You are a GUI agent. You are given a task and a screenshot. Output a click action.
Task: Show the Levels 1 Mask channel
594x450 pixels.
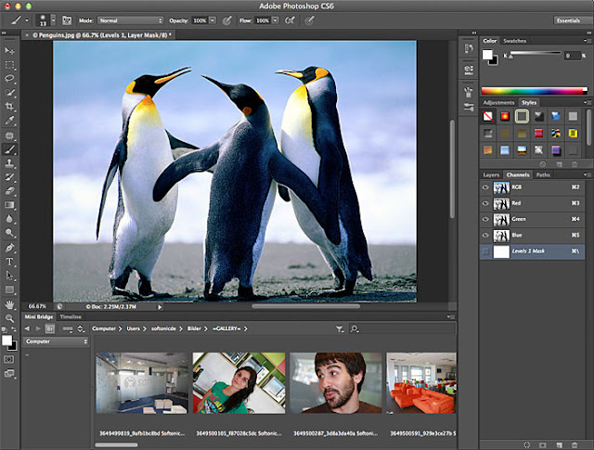(x=487, y=251)
